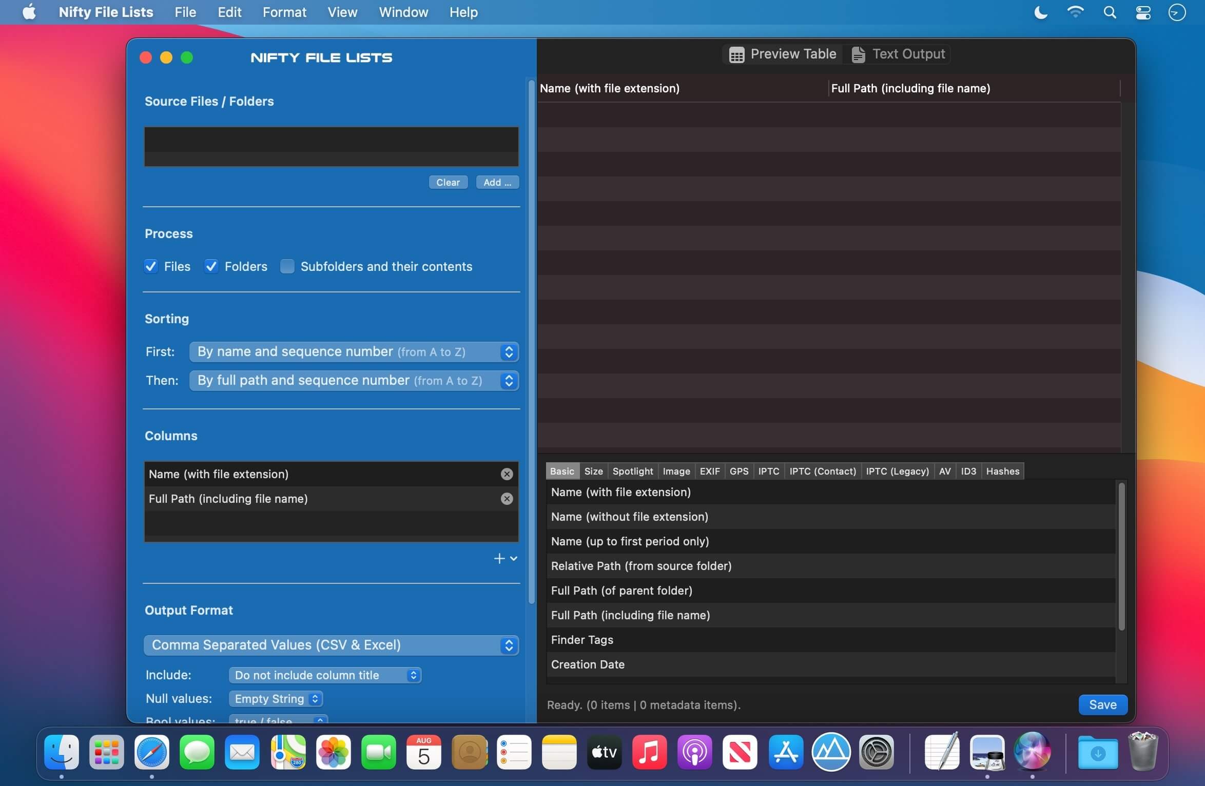This screenshot has height=786, width=1205.
Task: Open the Format menu
Action: 284,12
